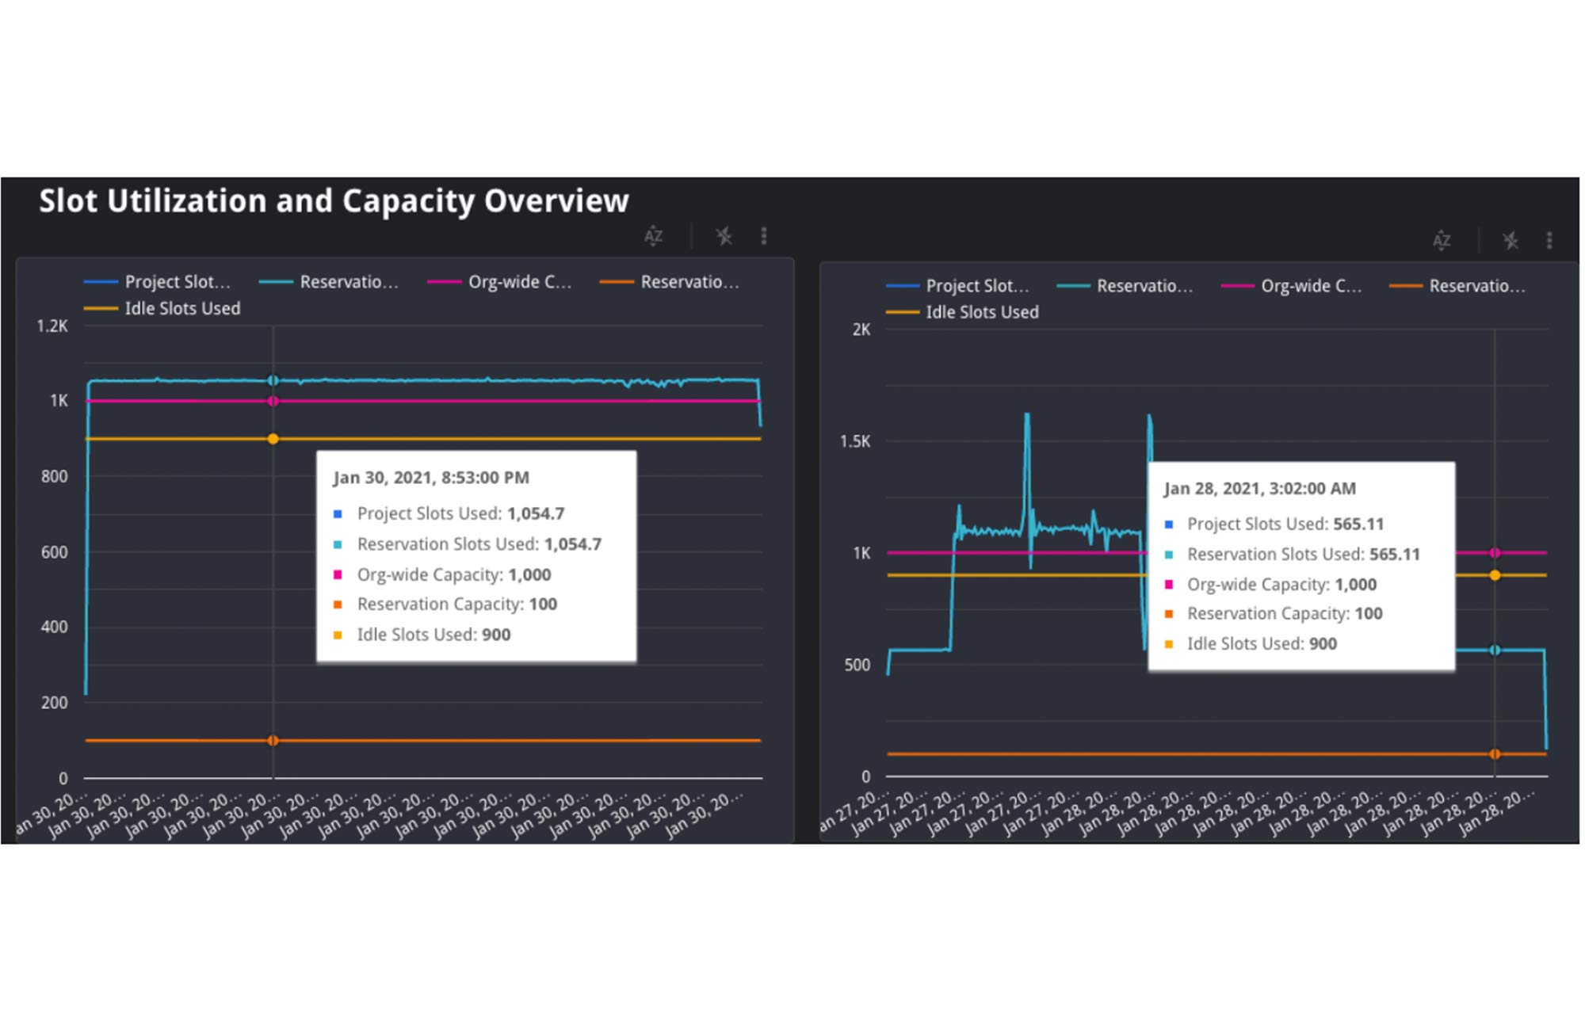Open sort A-Z option on left chart
The width and height of the screenshot is (1585, 1026).
(x=653, y=236)
